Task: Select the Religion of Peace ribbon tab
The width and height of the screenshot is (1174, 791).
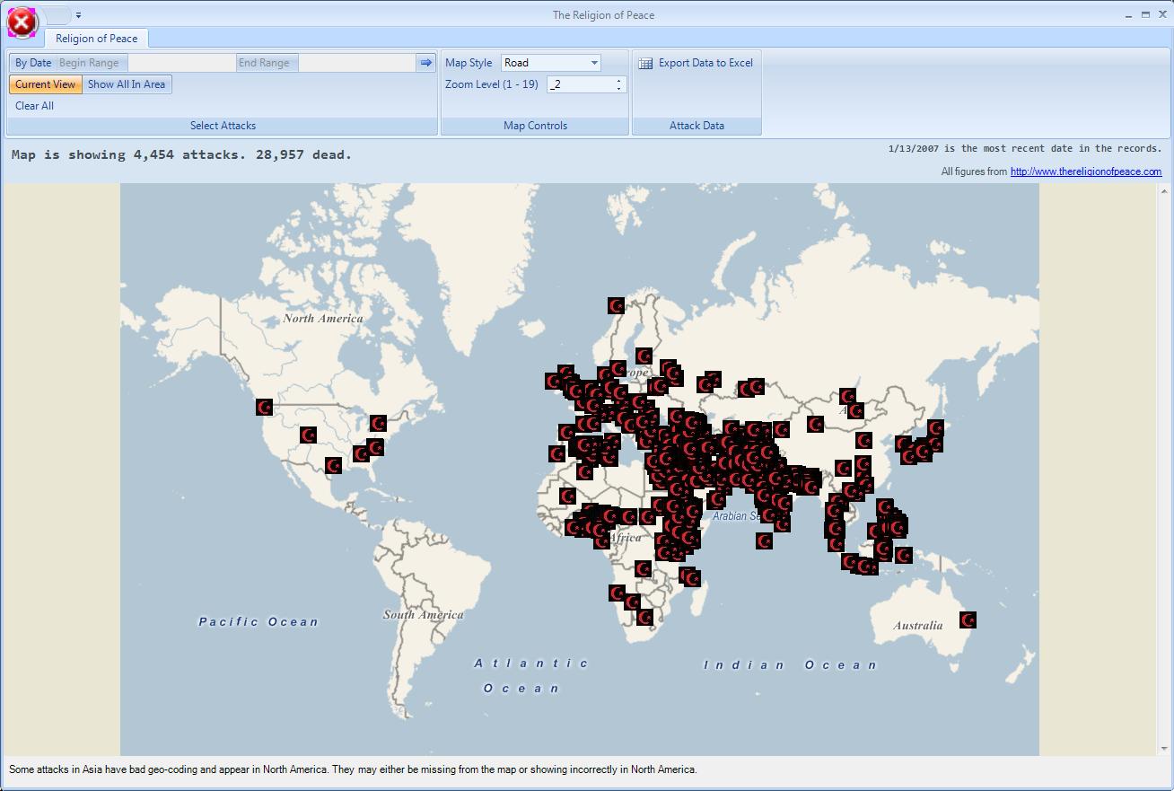Action: tap(97, 39)
